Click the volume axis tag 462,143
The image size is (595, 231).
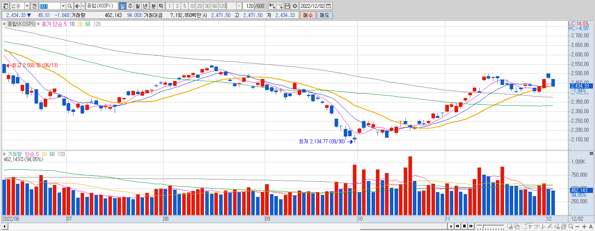click(x=580, y=190)
